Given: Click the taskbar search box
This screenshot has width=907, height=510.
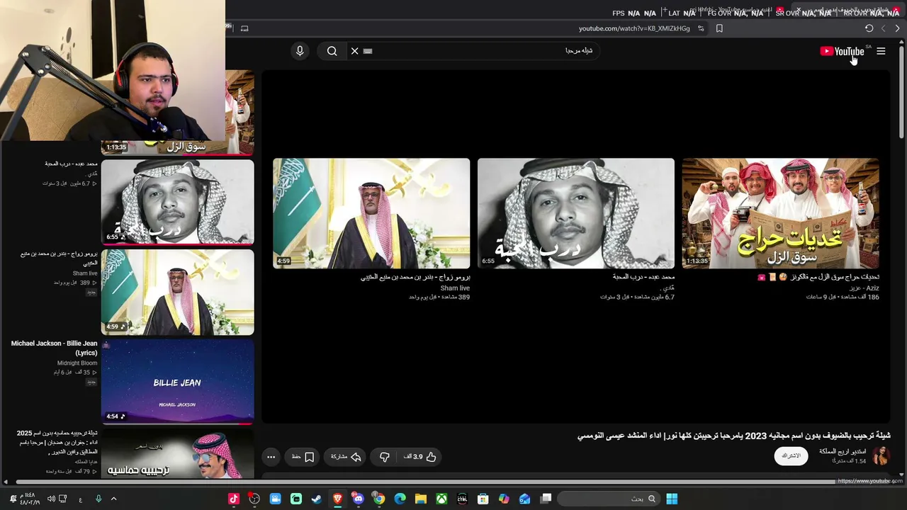Looking at the screenshot, I should click(608, 499).
